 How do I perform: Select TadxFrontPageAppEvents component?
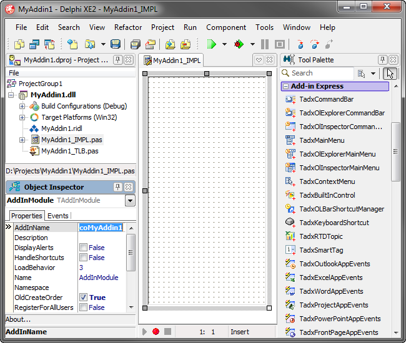(339, 332)
